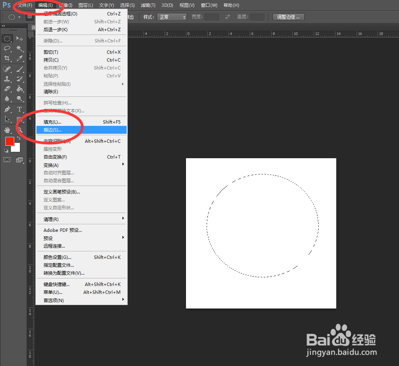Select the Path Selection arrow tool
The width and height of the screenshot is (399, 366).
point(7,119)
